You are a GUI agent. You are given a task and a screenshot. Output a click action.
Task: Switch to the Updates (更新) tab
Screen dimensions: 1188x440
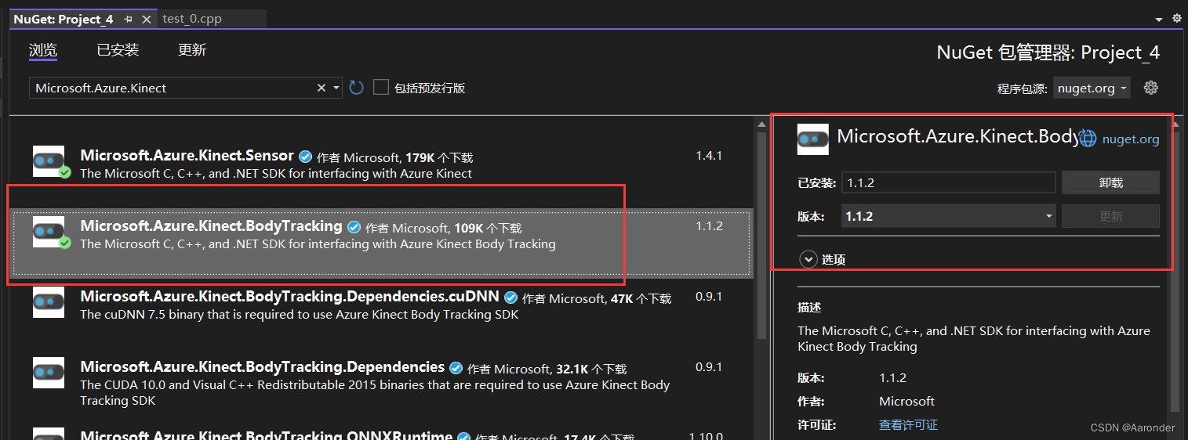click(192, 50)
